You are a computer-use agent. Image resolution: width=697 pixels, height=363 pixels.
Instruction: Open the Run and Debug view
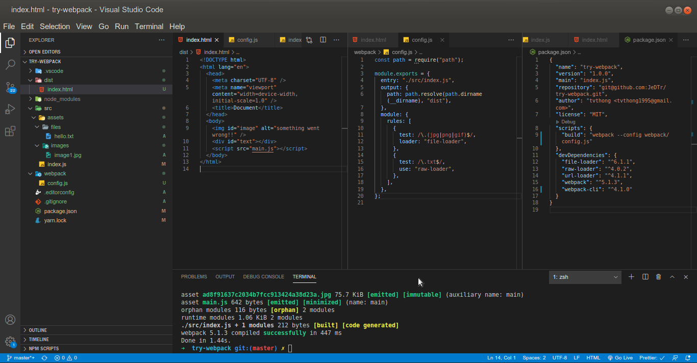(x=10, y=109)
